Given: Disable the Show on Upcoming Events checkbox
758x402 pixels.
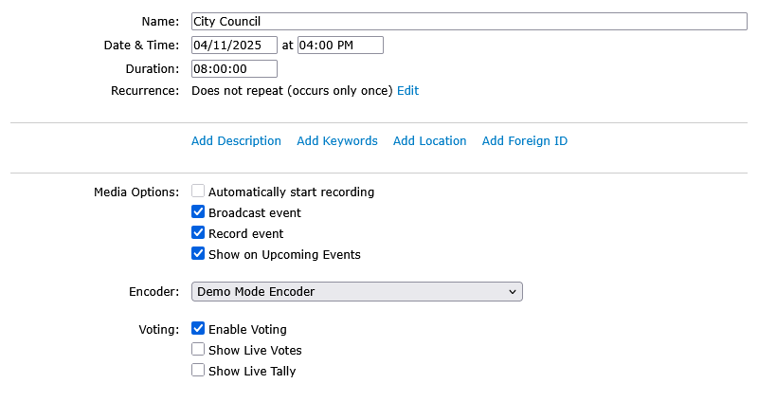Looking at the screenshot, I should pyautogui.click(x=198, y=254).
